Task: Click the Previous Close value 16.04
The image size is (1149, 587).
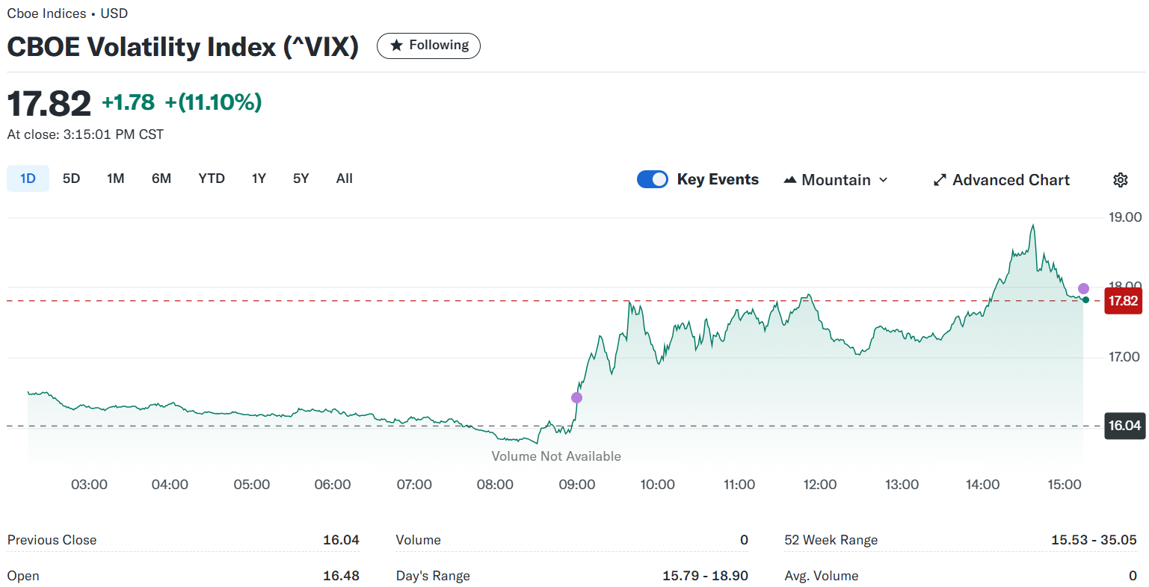Action: click(x=341, y=540)
